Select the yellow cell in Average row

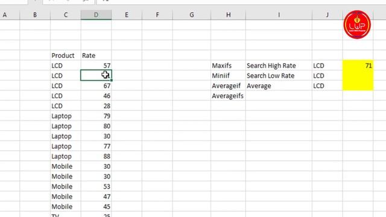[358, 86]
